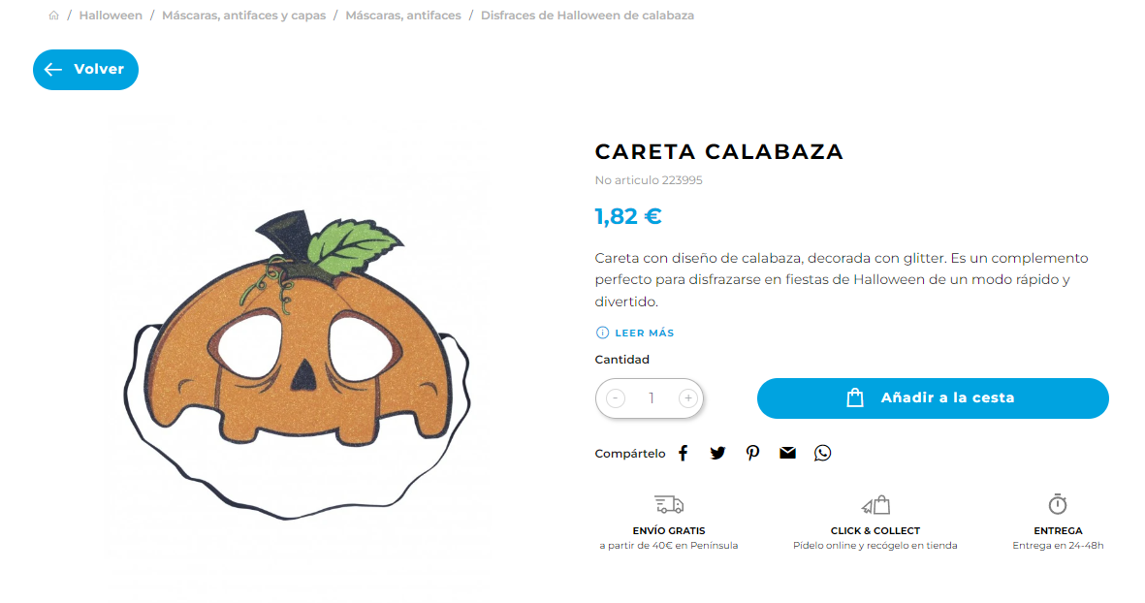Click the Volver back button
Viewport: 1145px width, 603px height.
85,70
